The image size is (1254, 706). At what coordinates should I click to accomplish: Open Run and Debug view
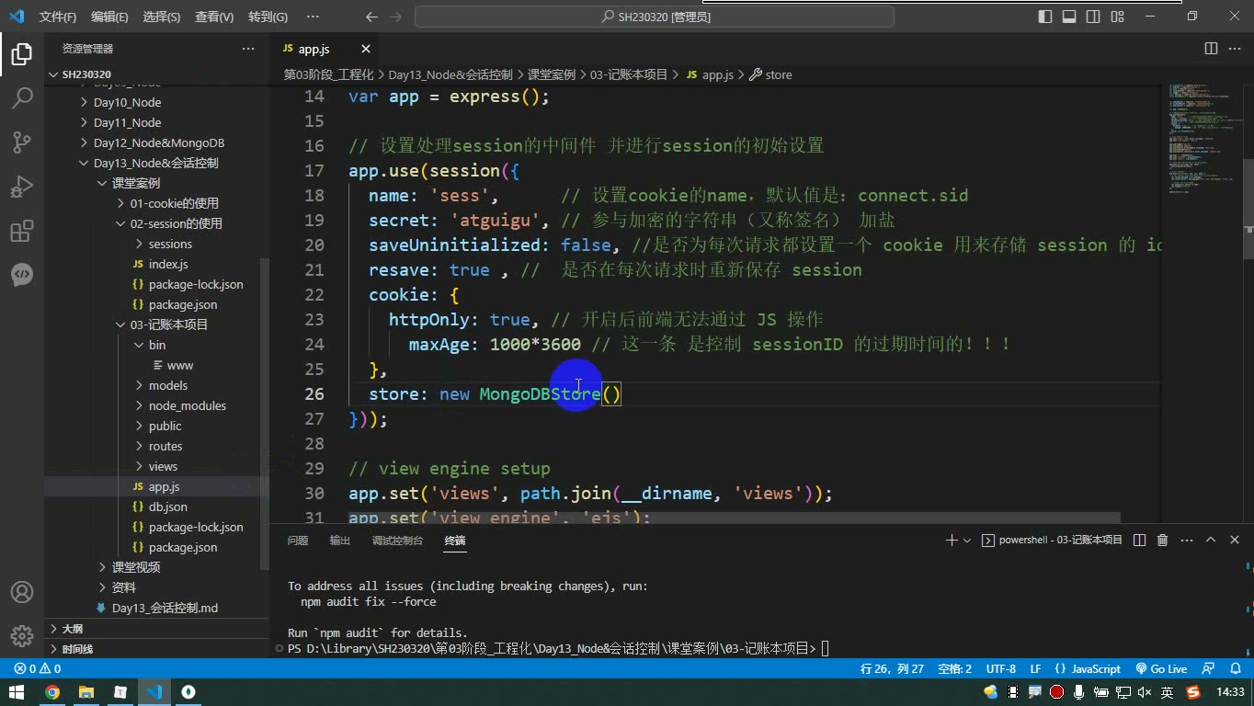pyautogui.click(x=22, y=187)
